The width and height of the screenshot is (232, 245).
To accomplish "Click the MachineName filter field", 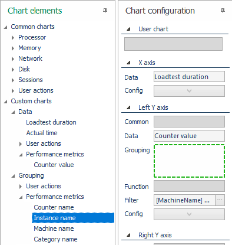I will [184, 200].
